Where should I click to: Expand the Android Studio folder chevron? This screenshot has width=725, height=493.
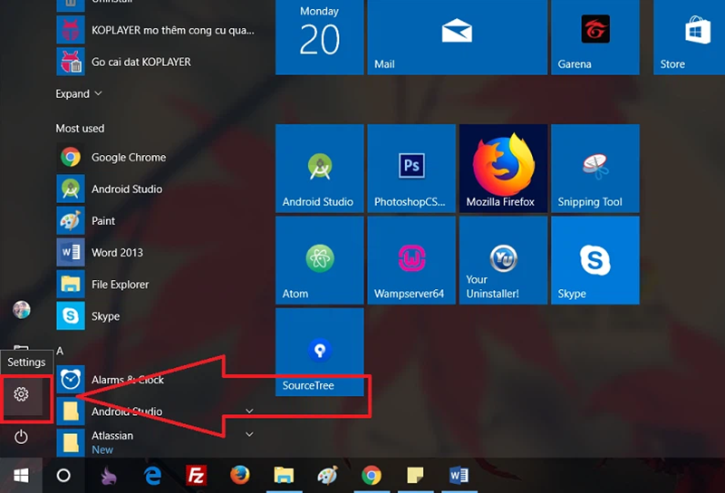coord(249,411)
